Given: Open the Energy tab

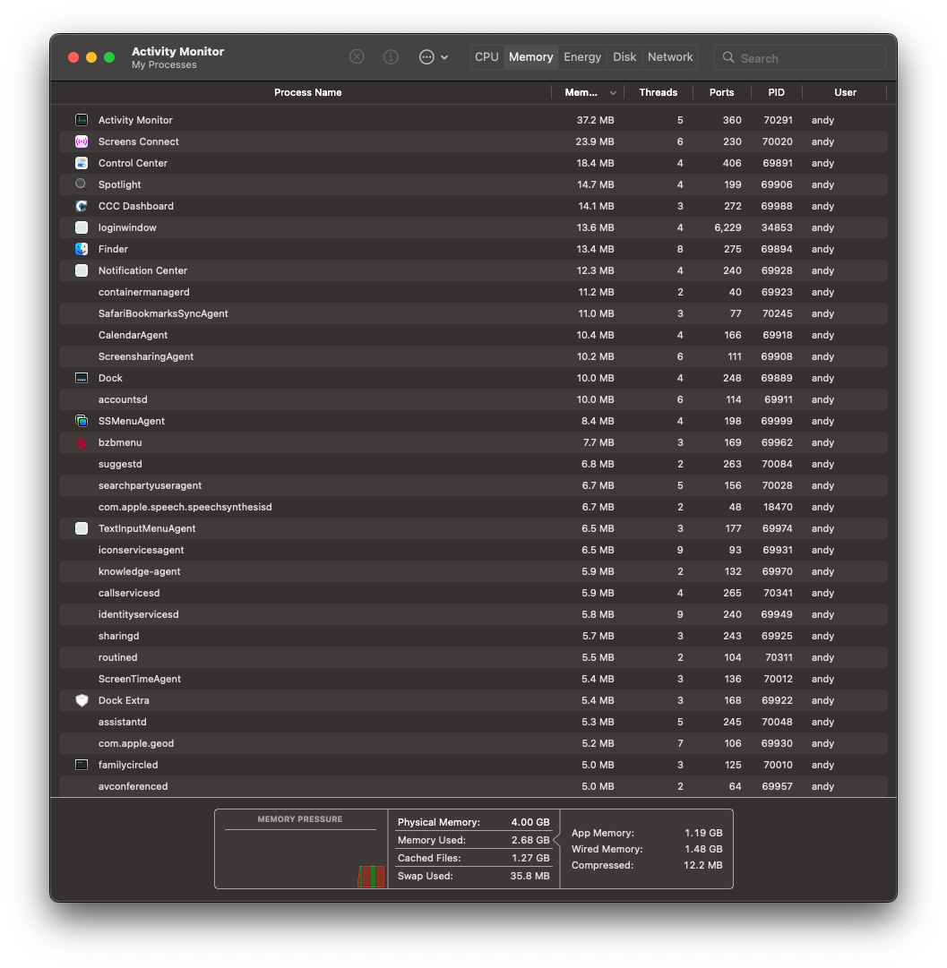Looking at the screenshot, I should point(582,56).
